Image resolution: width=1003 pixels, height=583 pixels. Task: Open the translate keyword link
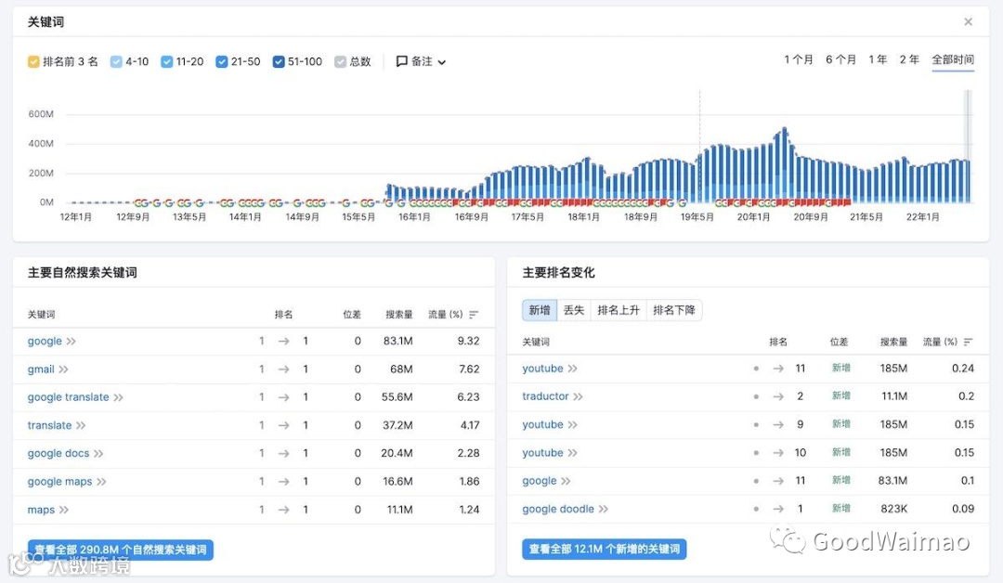[49, 426]
